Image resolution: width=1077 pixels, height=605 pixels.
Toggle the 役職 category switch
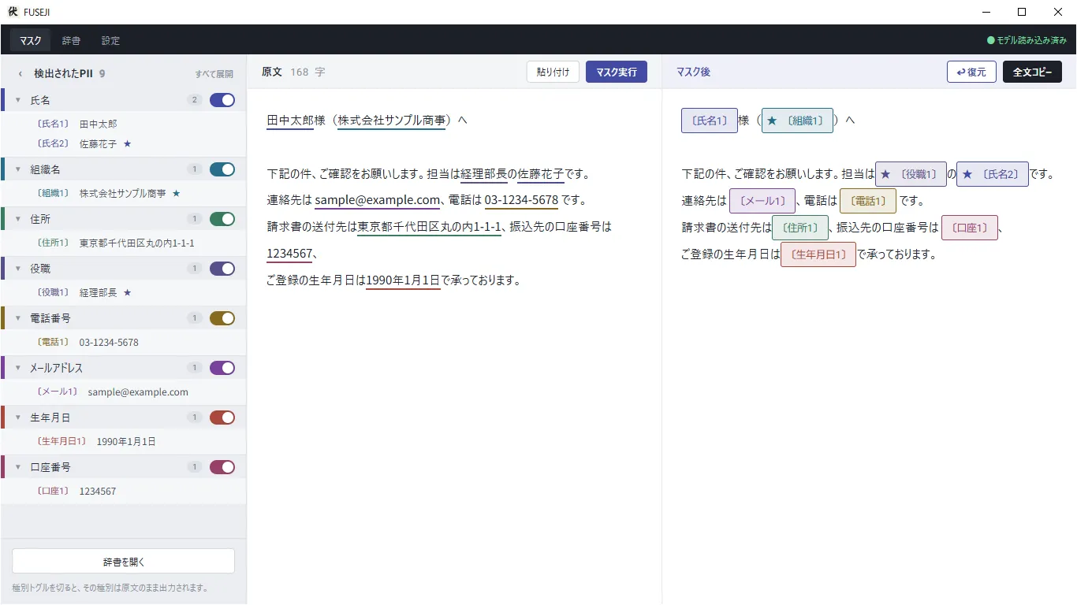coord(222,269)
